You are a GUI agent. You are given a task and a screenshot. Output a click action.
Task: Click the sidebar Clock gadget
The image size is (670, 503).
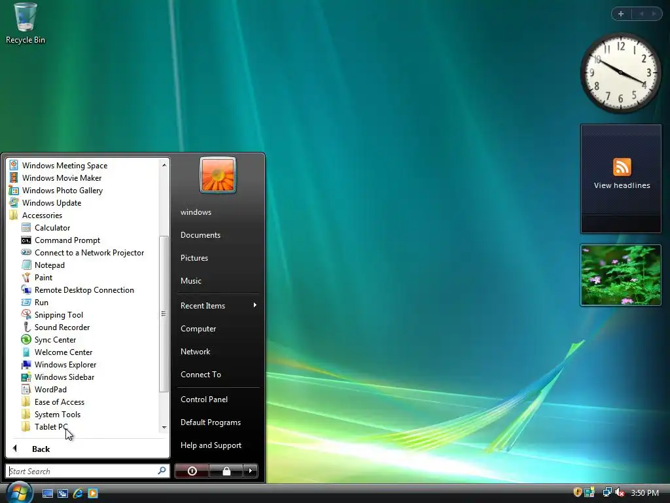pyautogui.click(x=620, y=73)
